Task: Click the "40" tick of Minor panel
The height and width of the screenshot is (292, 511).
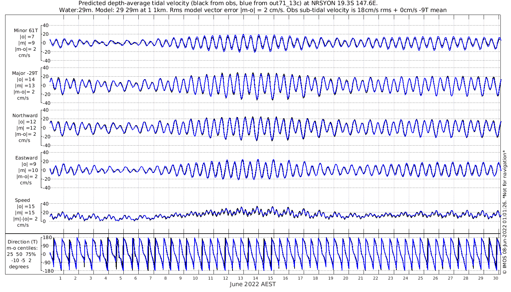Action: pos(46,25)
